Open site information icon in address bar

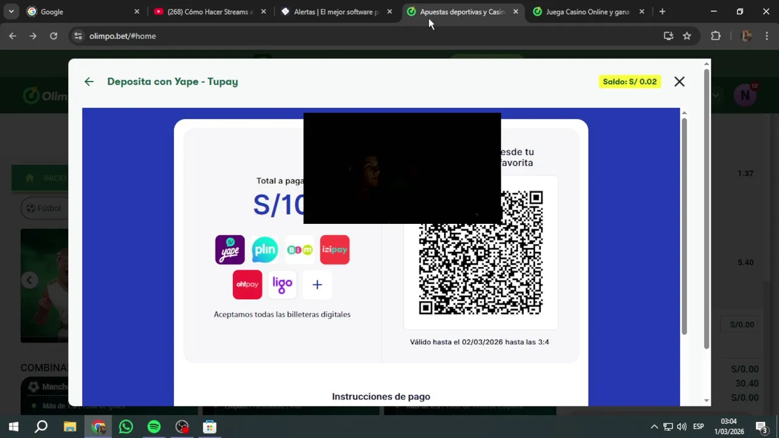click(78, 36)
